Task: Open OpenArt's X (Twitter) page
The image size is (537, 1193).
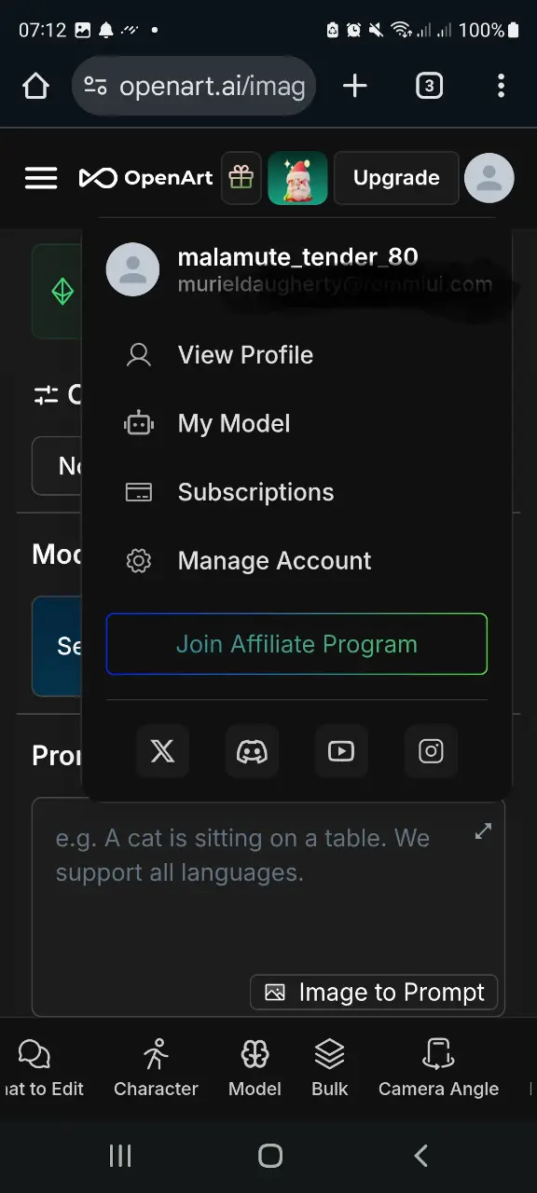Action: [x=162, y=751]
